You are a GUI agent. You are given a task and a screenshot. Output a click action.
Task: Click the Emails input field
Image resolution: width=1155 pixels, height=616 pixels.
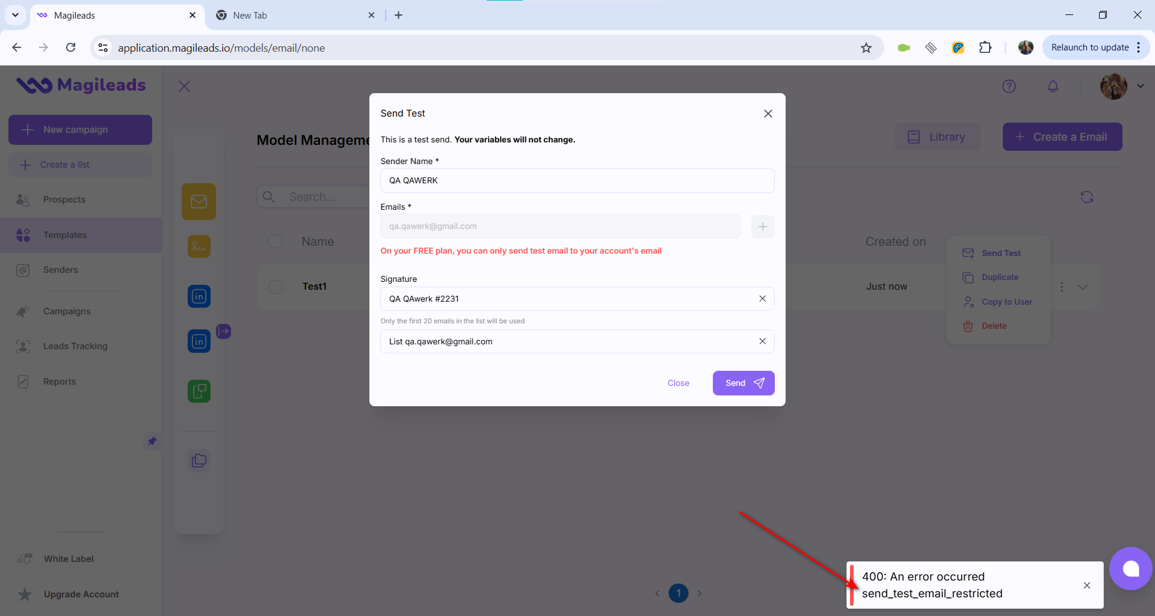[x=560, y=227]
